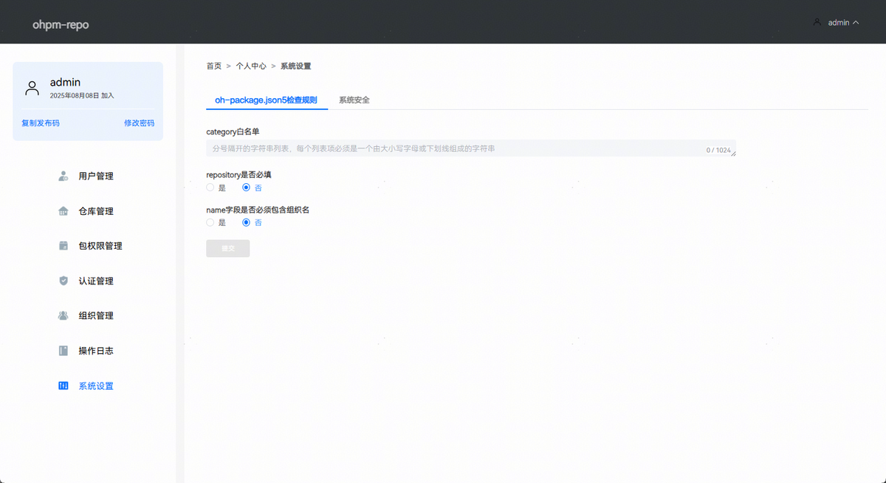
Task: Open the oh-package.json5检查规则 tab
Action: (266, 100)
